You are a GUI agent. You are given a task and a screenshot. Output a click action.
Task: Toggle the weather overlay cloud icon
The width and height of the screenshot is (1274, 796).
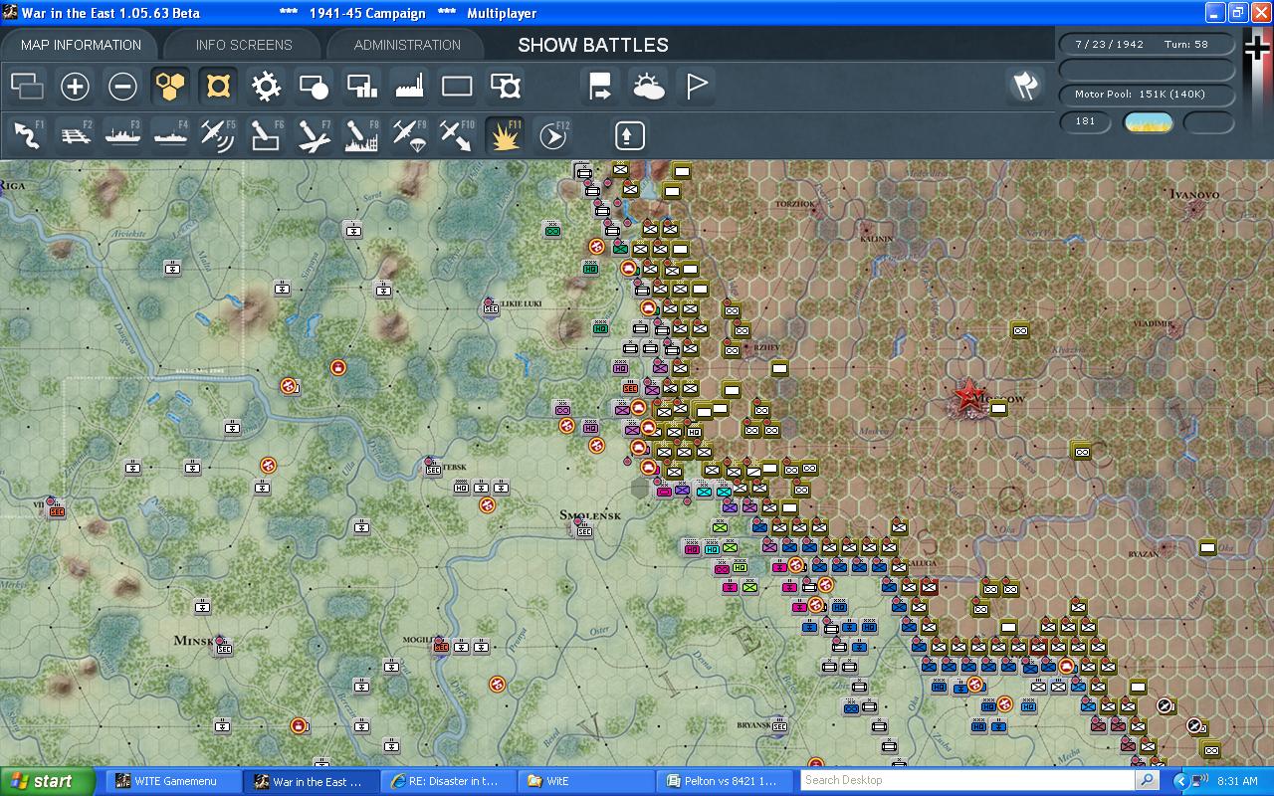pyautogui.click(x=648, y=87)
